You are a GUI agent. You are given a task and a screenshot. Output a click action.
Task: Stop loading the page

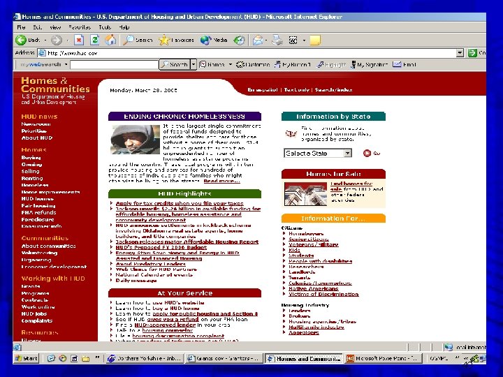tap(79, 40)
